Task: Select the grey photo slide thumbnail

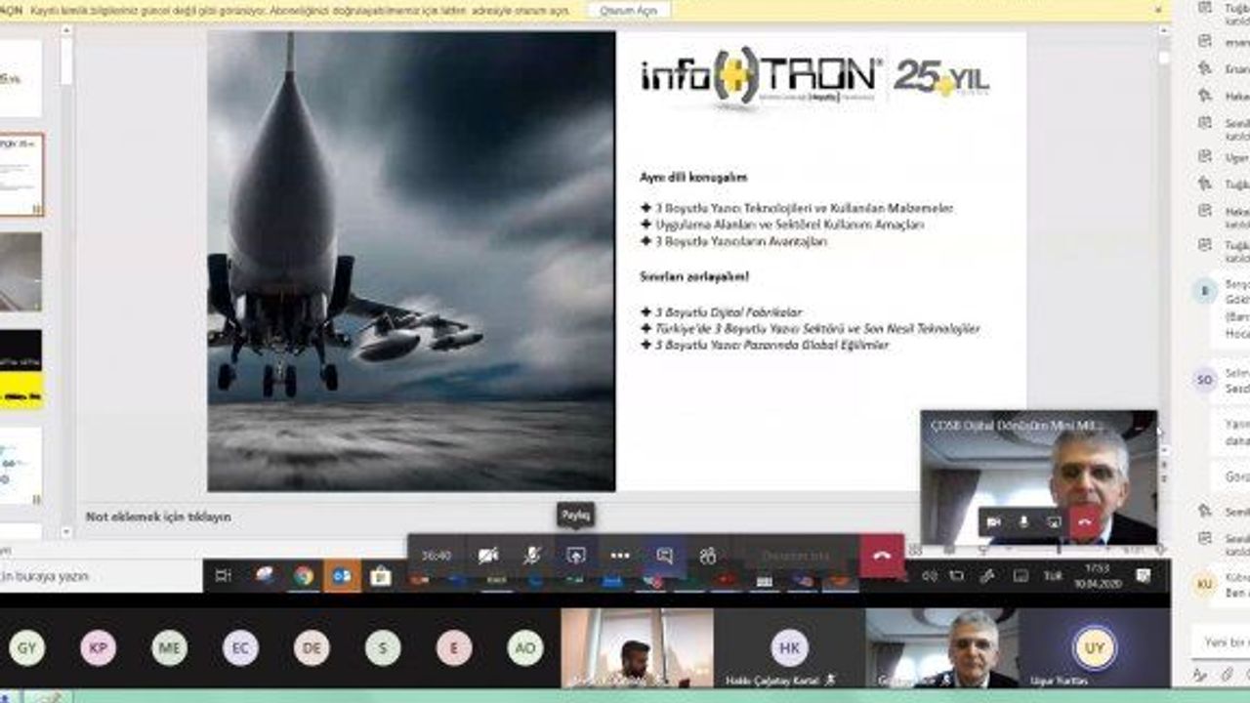Action: tap(21, 271)
